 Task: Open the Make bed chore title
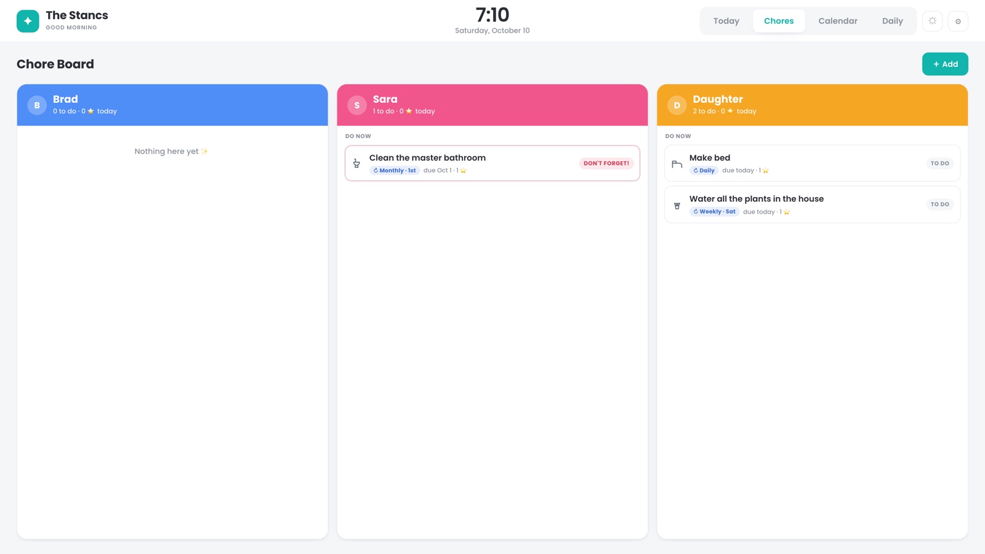710,158
